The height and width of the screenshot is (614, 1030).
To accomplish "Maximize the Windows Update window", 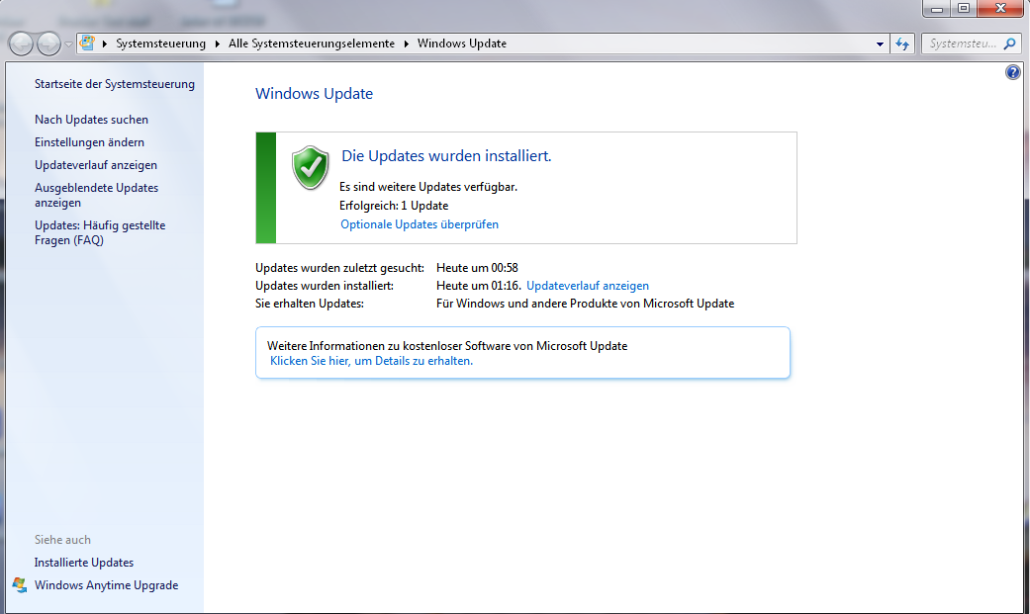I will 964,9.
